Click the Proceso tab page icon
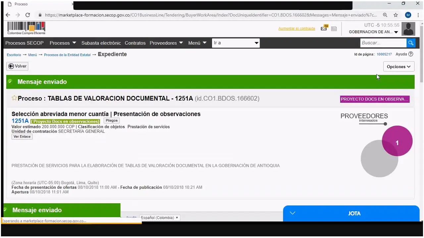 pos(10,4)
